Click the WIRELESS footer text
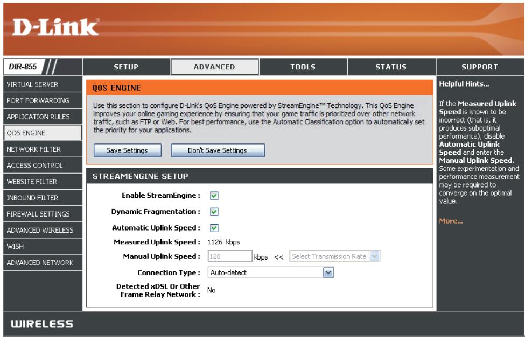The image size is (525, 338). point(42,323)
